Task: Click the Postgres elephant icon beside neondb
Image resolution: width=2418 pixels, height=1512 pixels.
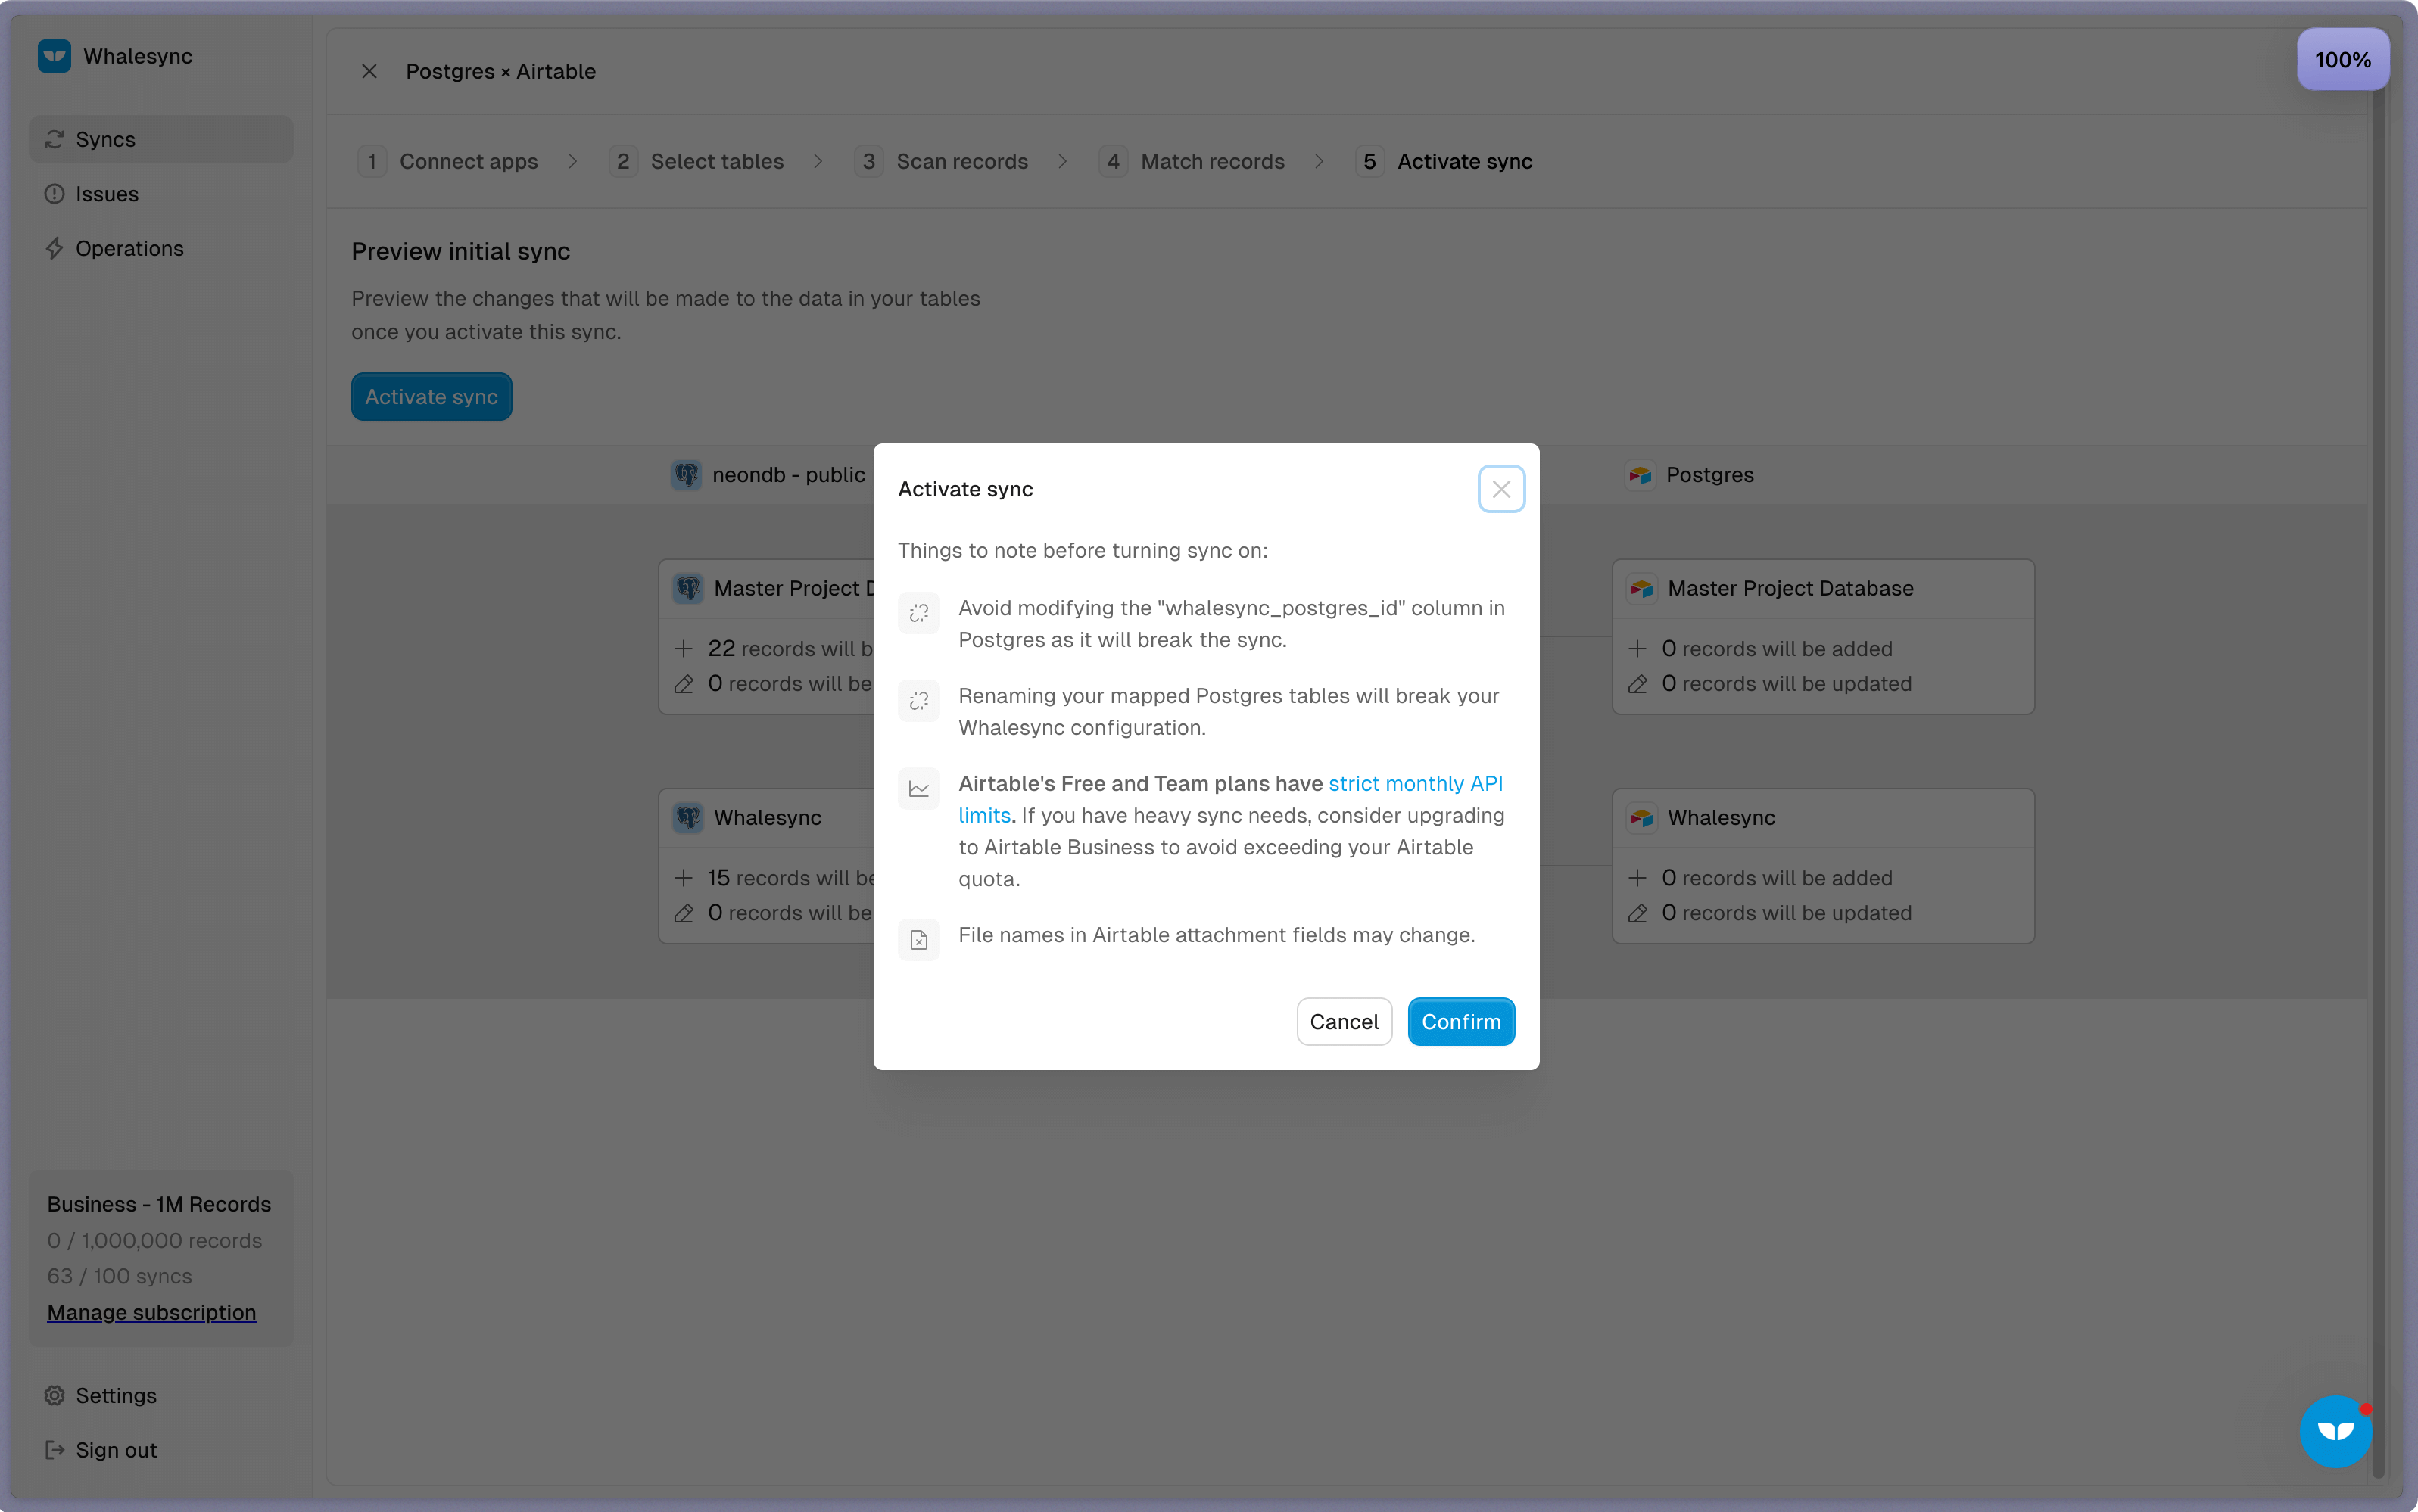Action: coord(687,475)
